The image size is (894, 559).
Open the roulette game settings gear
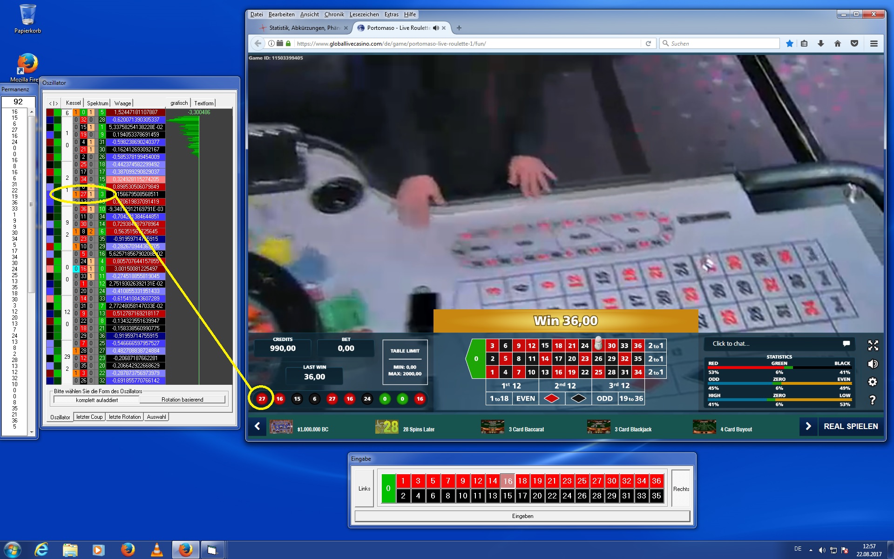(873, 382)
